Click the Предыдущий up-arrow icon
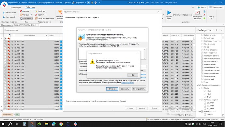225x127 pixels. click(4, 12)
